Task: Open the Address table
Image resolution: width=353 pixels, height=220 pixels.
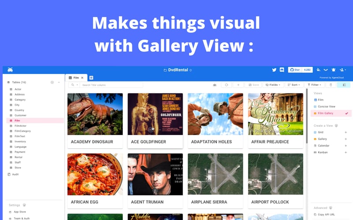Action: (19, 95)
